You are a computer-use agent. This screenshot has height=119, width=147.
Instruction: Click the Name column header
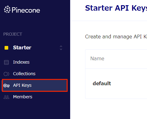point(97,58)
